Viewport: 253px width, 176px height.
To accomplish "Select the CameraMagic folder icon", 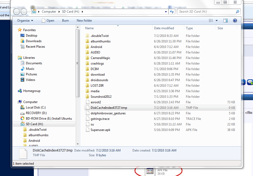I will [87, 58].
